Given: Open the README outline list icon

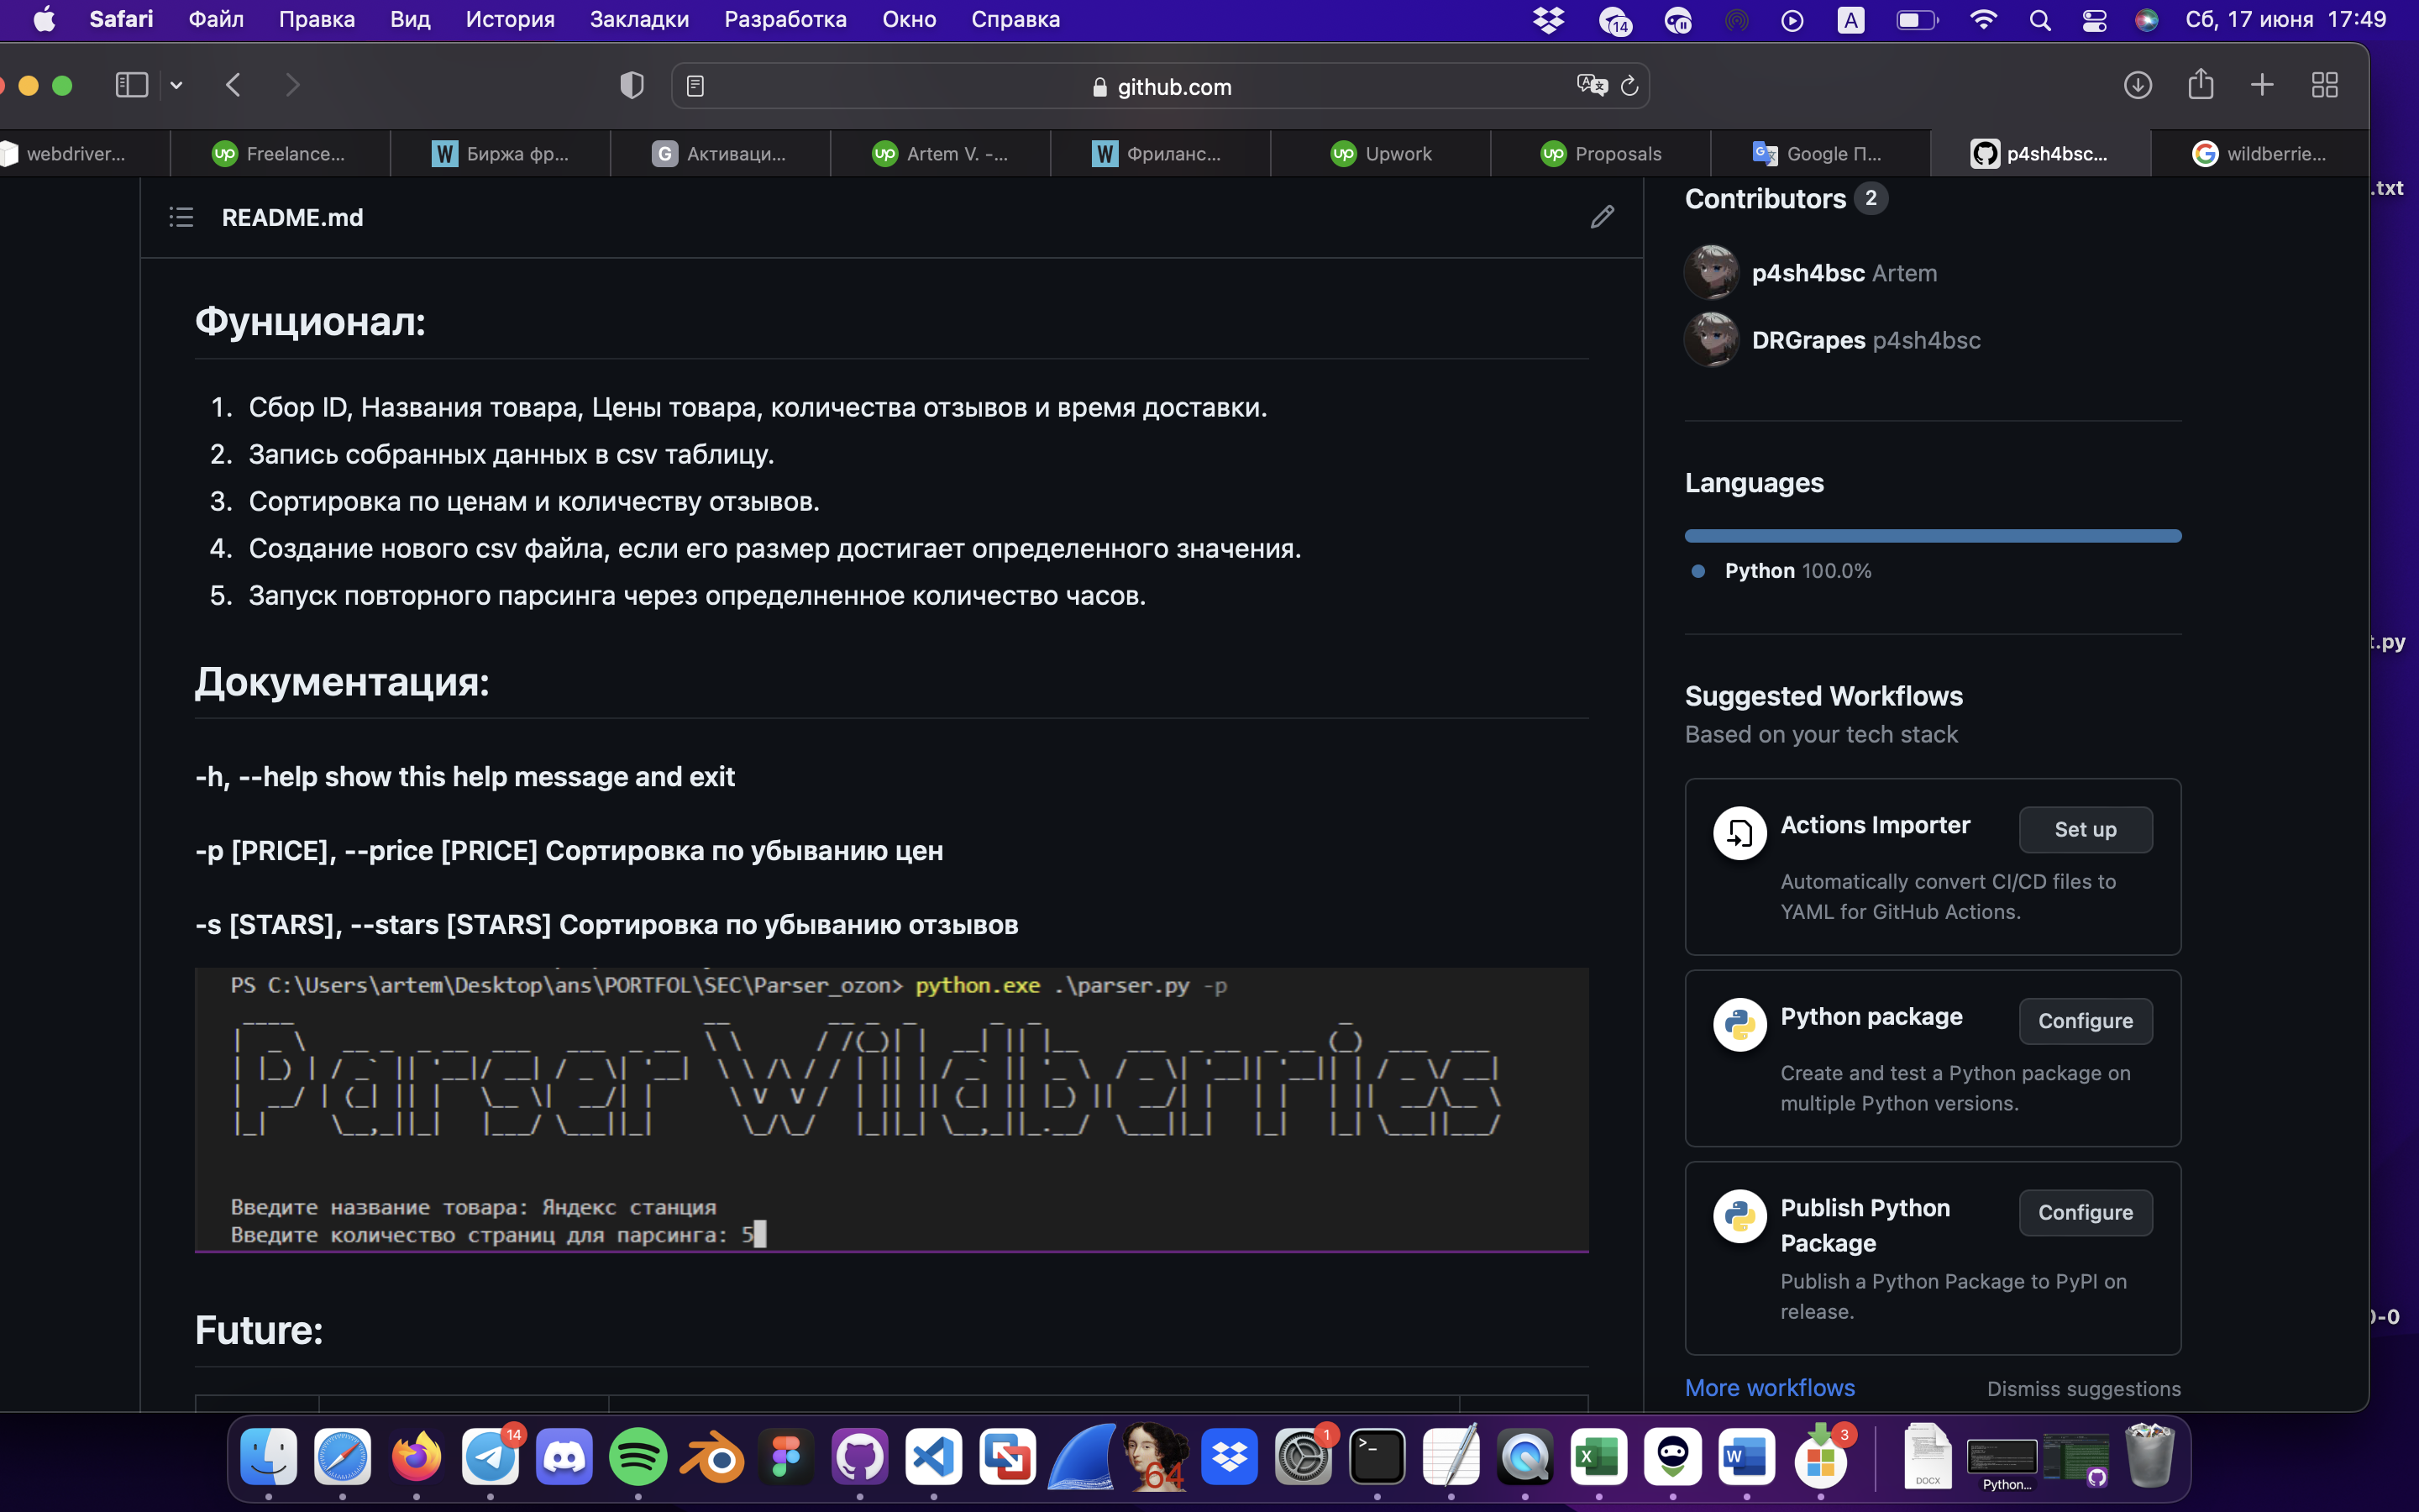Looking at the screenshot, I should point(181,217).
